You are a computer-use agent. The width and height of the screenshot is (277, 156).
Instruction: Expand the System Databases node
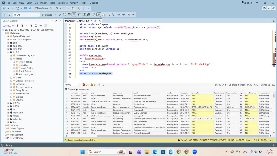click(9, 36)
